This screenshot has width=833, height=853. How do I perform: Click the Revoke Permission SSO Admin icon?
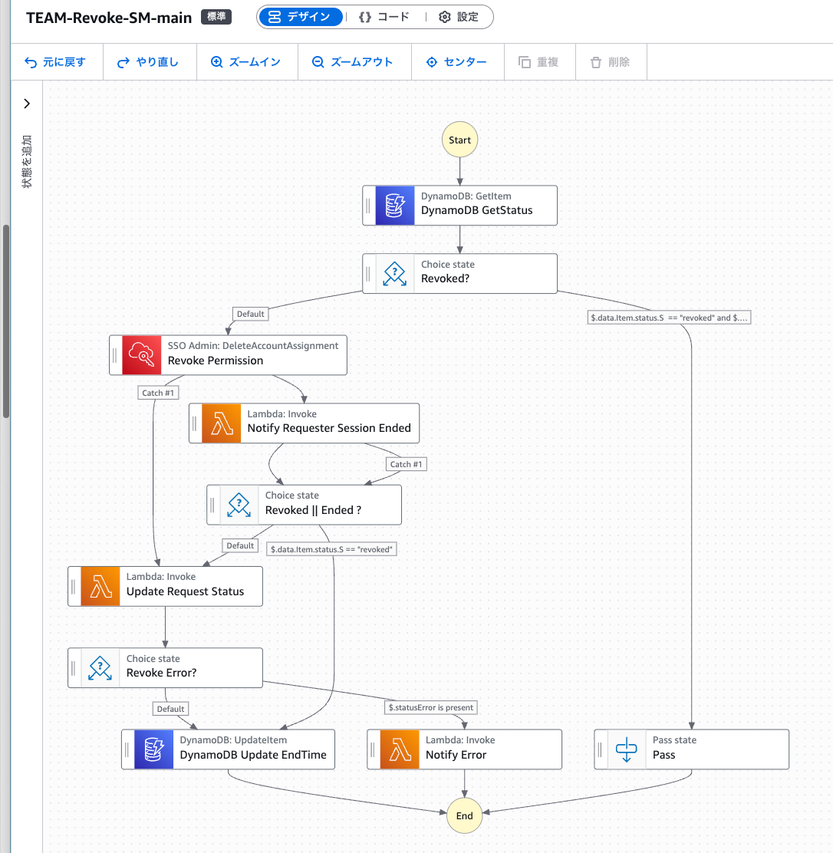pyautogui.click(x=142, y=354)
